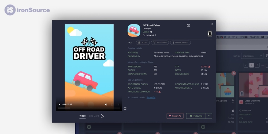The height and width of the screenshot is (134, 268).
Task: Copy the Creative ID using the copy icon
Action: tap(155, 57)
